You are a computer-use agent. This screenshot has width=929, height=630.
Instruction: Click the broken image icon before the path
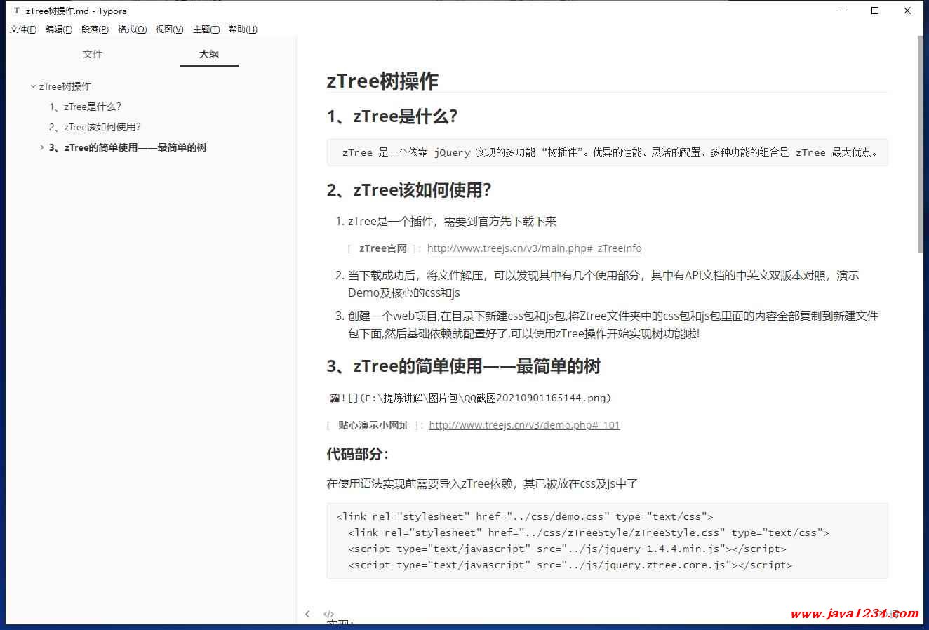(335, 398)
